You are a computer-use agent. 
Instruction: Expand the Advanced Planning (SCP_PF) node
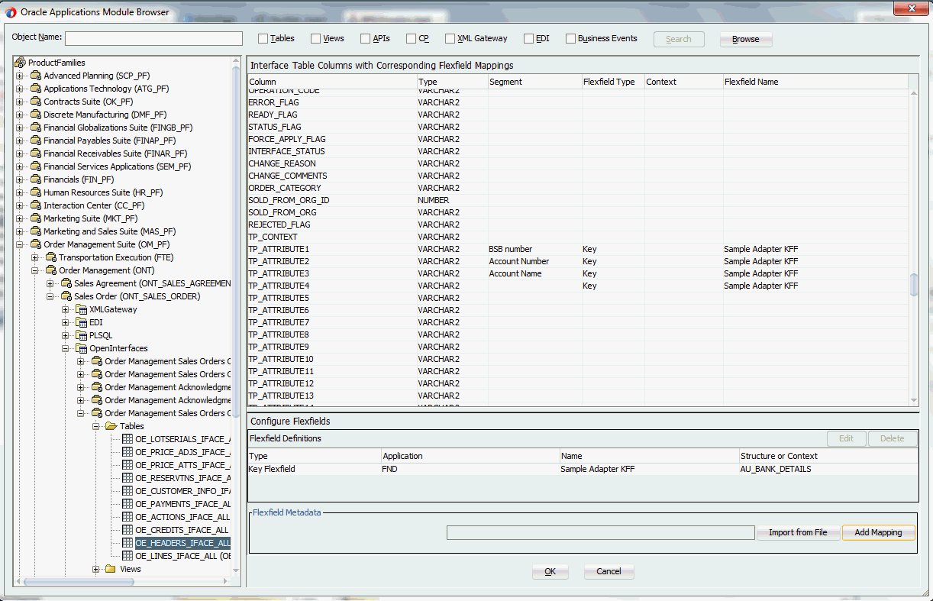(20, 76)
